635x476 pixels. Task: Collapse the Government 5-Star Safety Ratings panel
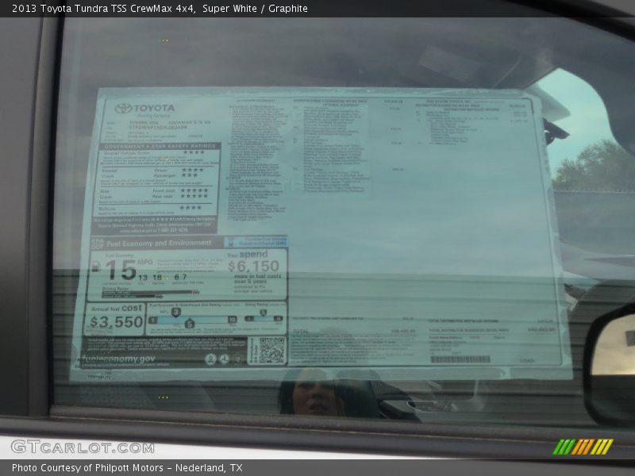(x=157, y=144)
